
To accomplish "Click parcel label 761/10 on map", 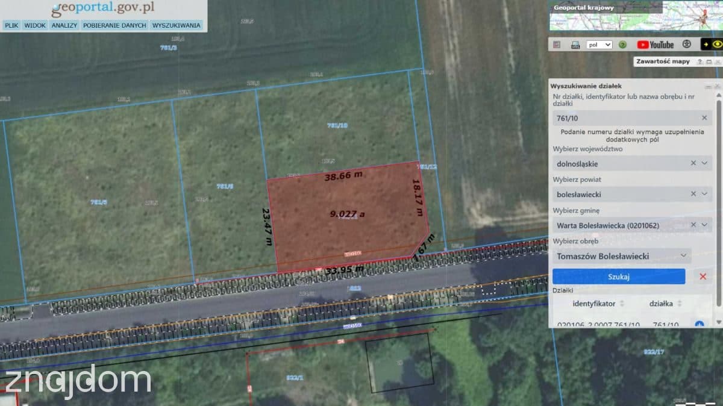I will pyautogui.click(x=337, y=125).
